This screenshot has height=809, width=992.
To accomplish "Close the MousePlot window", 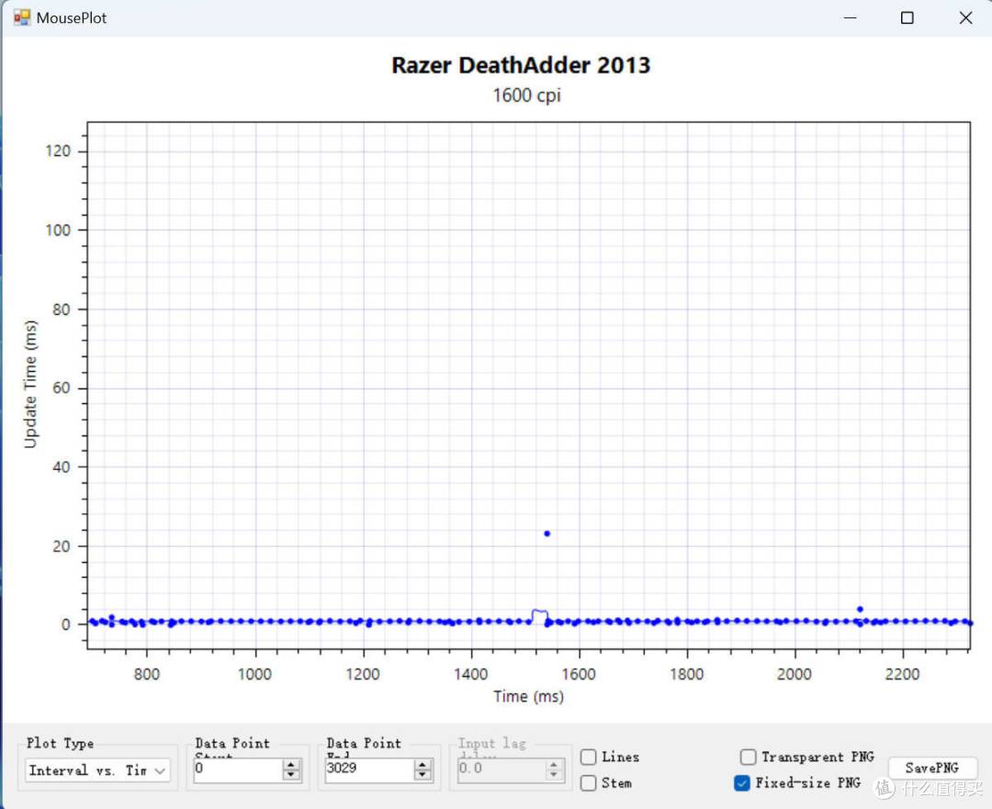I will click(x=965, y=17).
